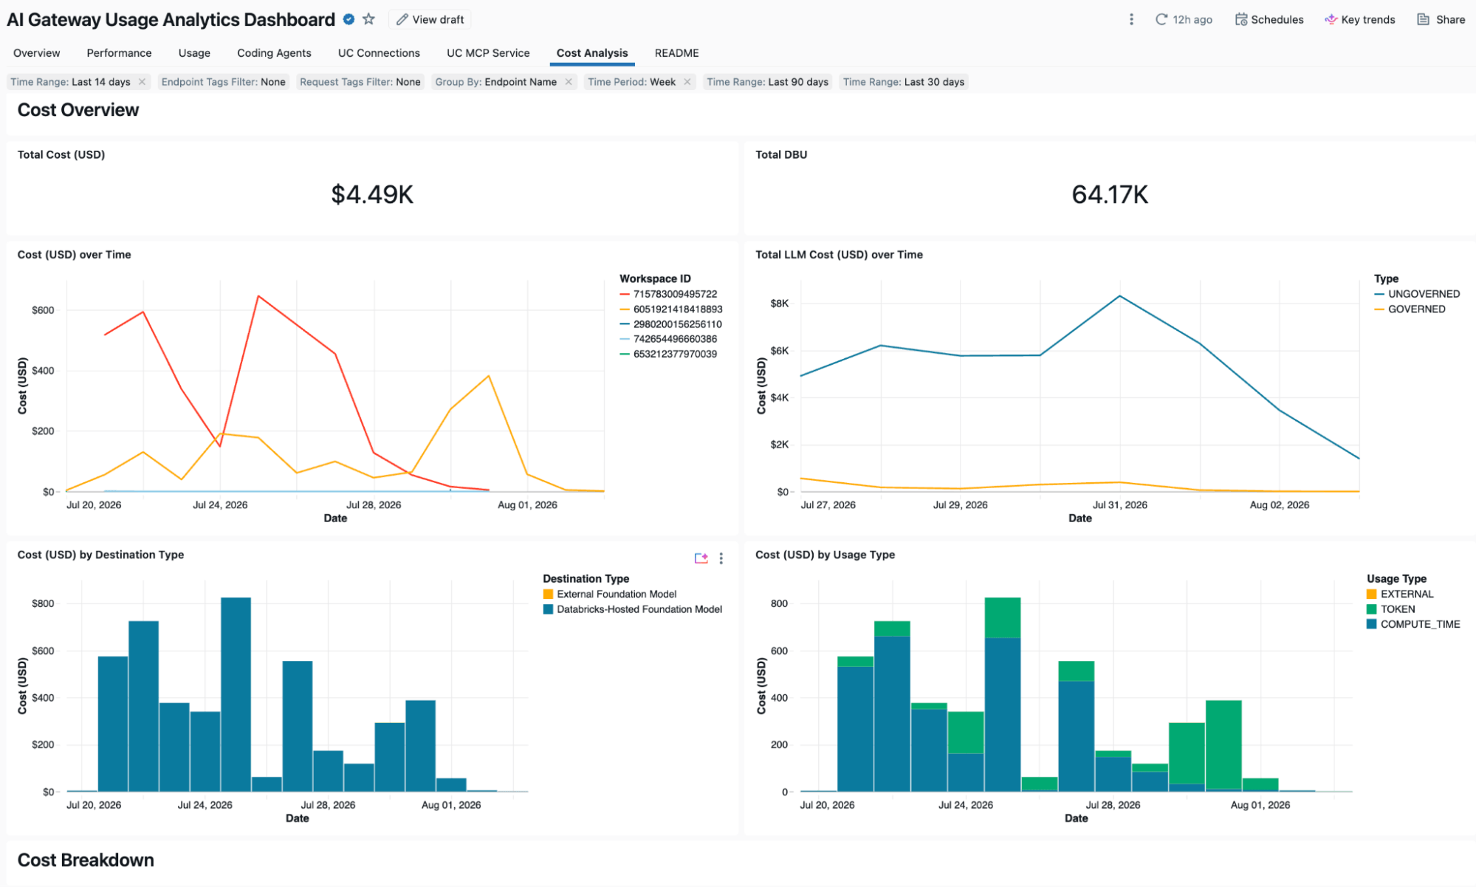Image resolution: width=1476 pixels, height=887 pixels.
Task: Click the Cost (USD) by Usage Type title
Action: pos(825,555)
